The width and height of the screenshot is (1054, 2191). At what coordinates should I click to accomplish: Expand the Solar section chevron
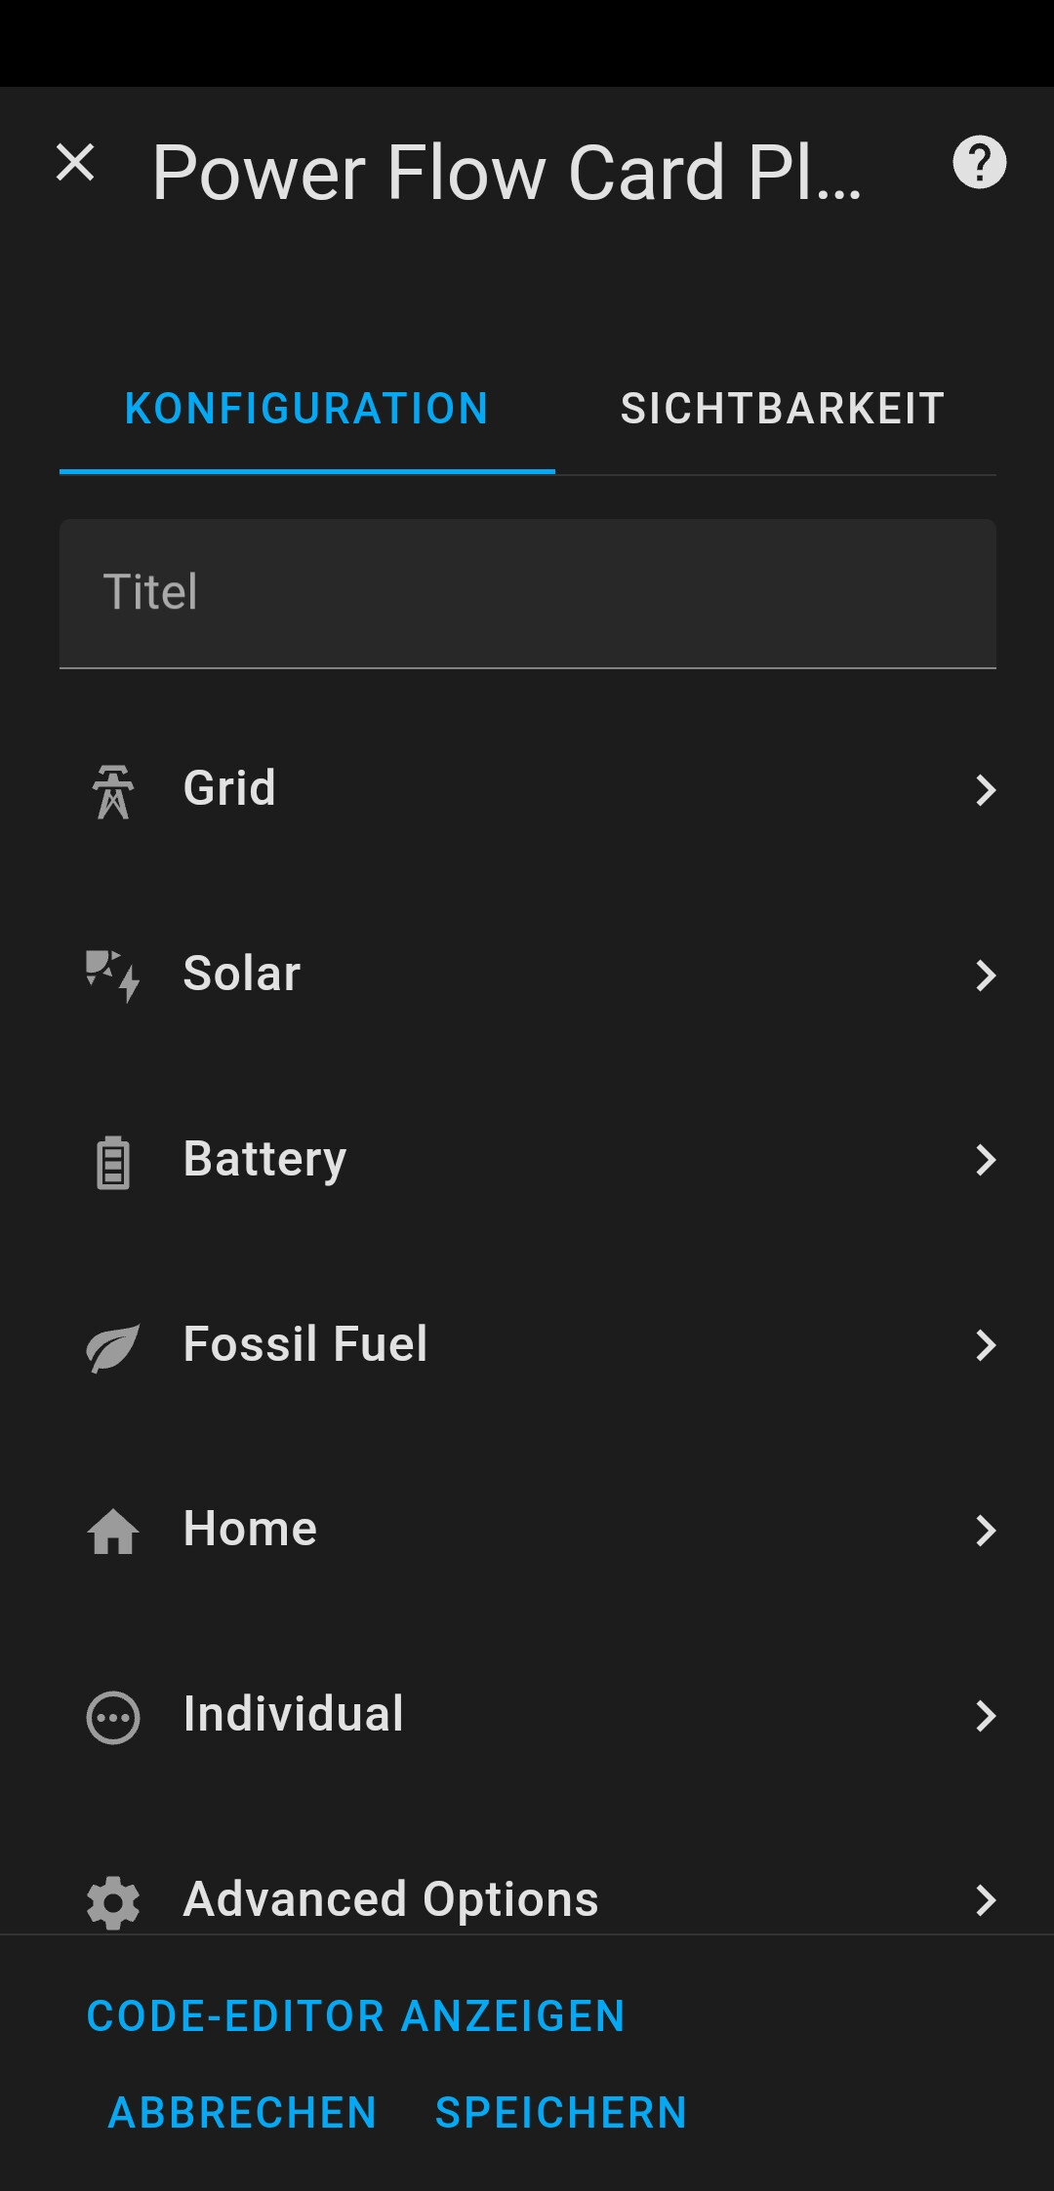coord(986,976)
